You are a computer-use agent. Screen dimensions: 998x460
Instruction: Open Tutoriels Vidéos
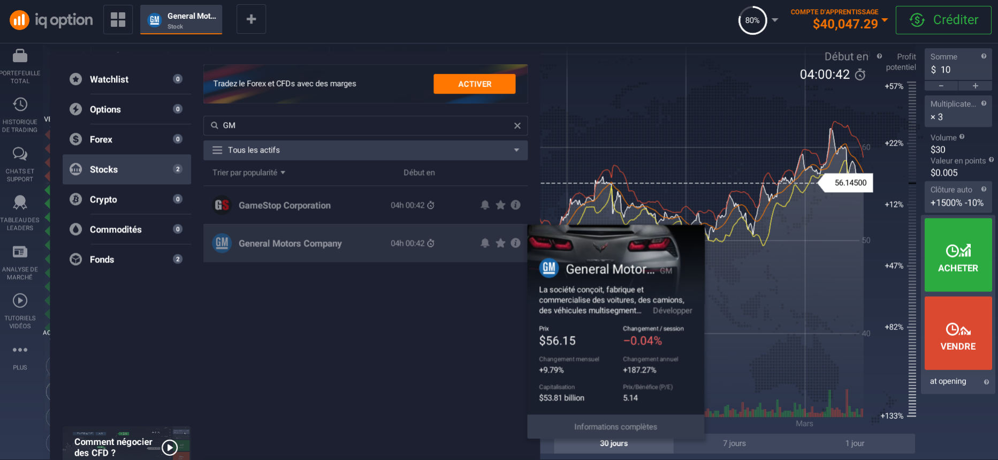pyautogui.click(x=20, y=311)
